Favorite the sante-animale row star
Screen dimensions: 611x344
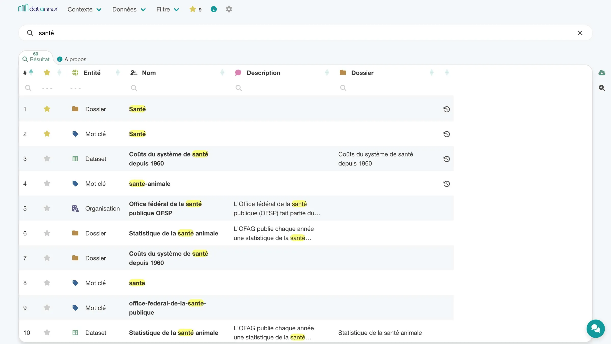pos(47,183)
